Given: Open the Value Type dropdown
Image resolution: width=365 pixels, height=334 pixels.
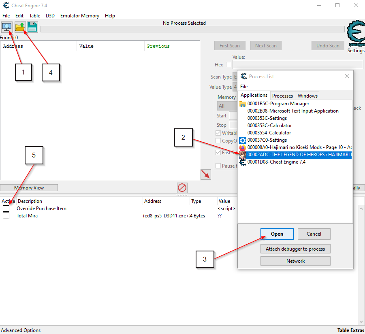Looking at the screenshot, I should pos(235,87).
